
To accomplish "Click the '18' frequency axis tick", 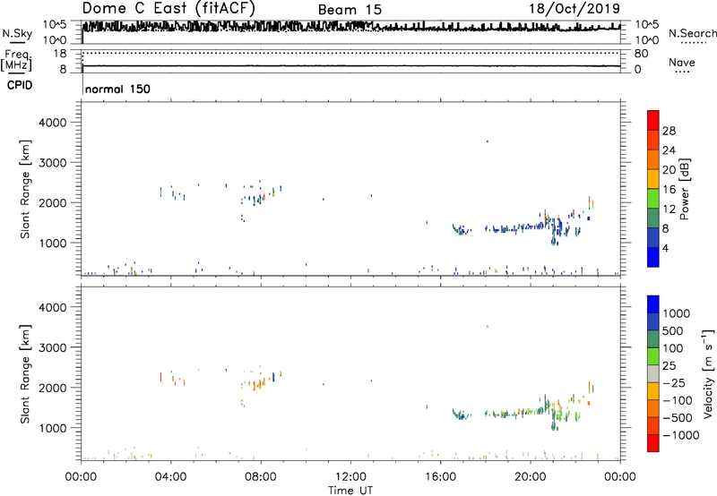I will 60,54.
